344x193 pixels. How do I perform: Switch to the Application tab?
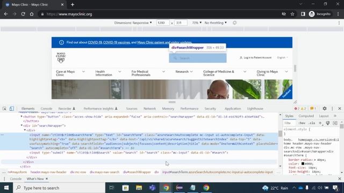pos(233,108)
